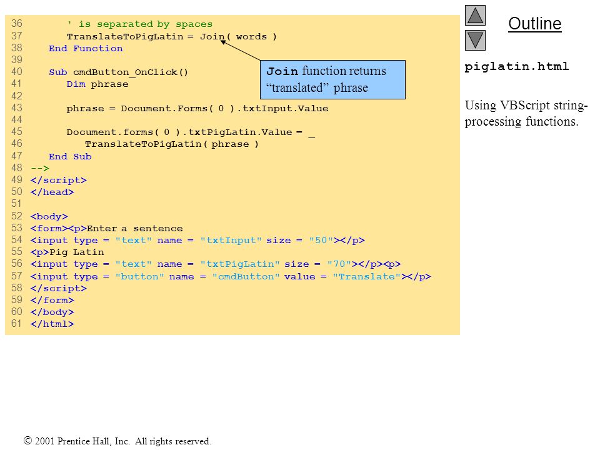Click the up arrow navigation button
Viewport: 600px width, 450px height.
pyautogui.click(x=475, y=15)
